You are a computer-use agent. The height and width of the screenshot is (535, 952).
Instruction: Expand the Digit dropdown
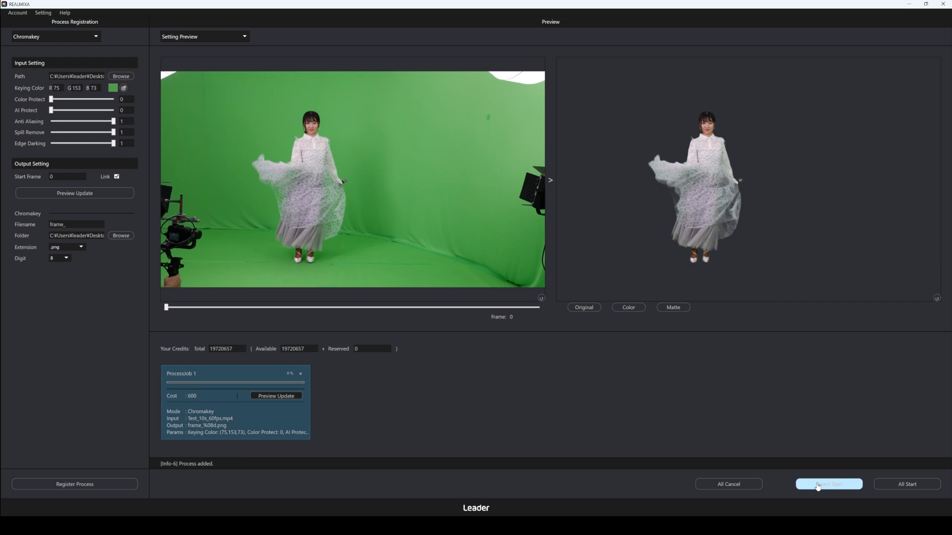click(x=60, y=258)
